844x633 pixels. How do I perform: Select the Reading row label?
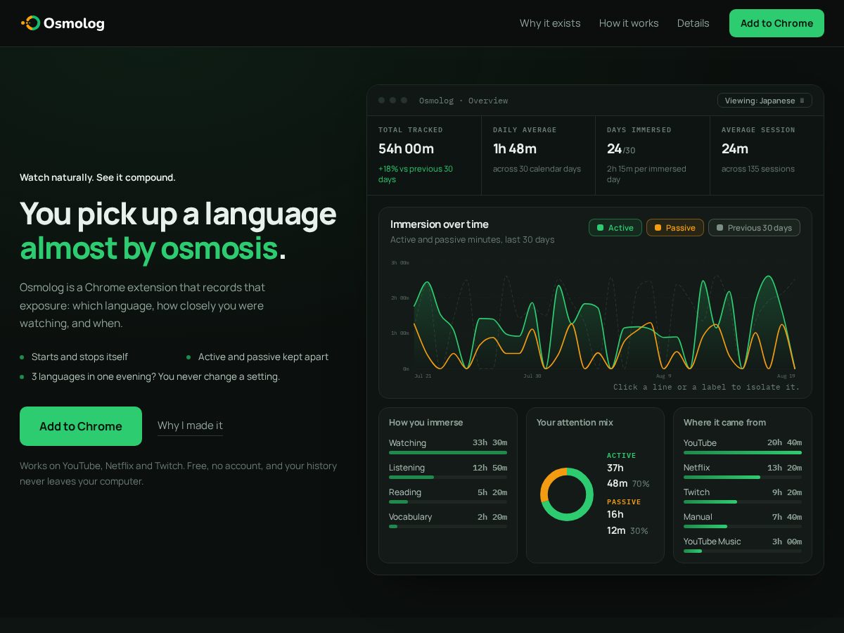click(x=405, y=492)
